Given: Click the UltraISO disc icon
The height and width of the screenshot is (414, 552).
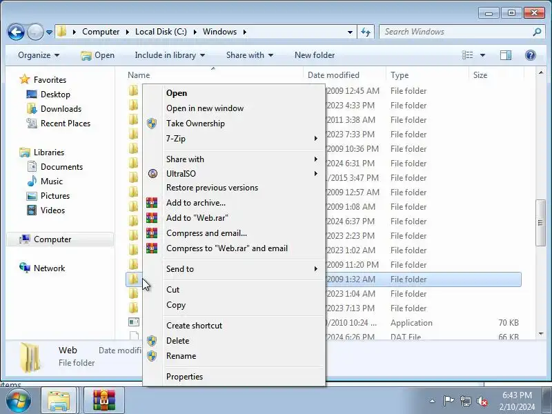Looking at the screenshot, I should click(152, 174).
